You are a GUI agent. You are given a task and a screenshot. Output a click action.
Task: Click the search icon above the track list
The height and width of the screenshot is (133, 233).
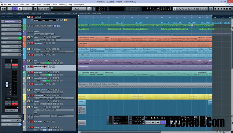(x=43, y=17)
